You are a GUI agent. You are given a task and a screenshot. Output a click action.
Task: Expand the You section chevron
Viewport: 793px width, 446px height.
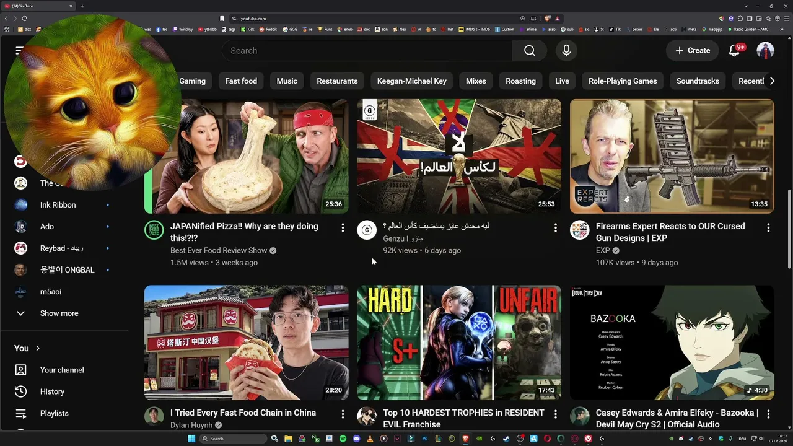pyautogui.click(x=38, y=348)
